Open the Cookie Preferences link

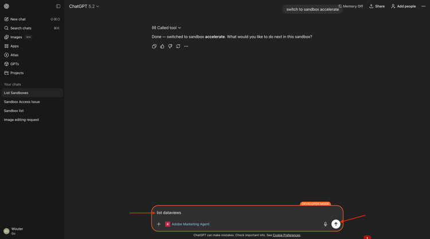point(286,235)
